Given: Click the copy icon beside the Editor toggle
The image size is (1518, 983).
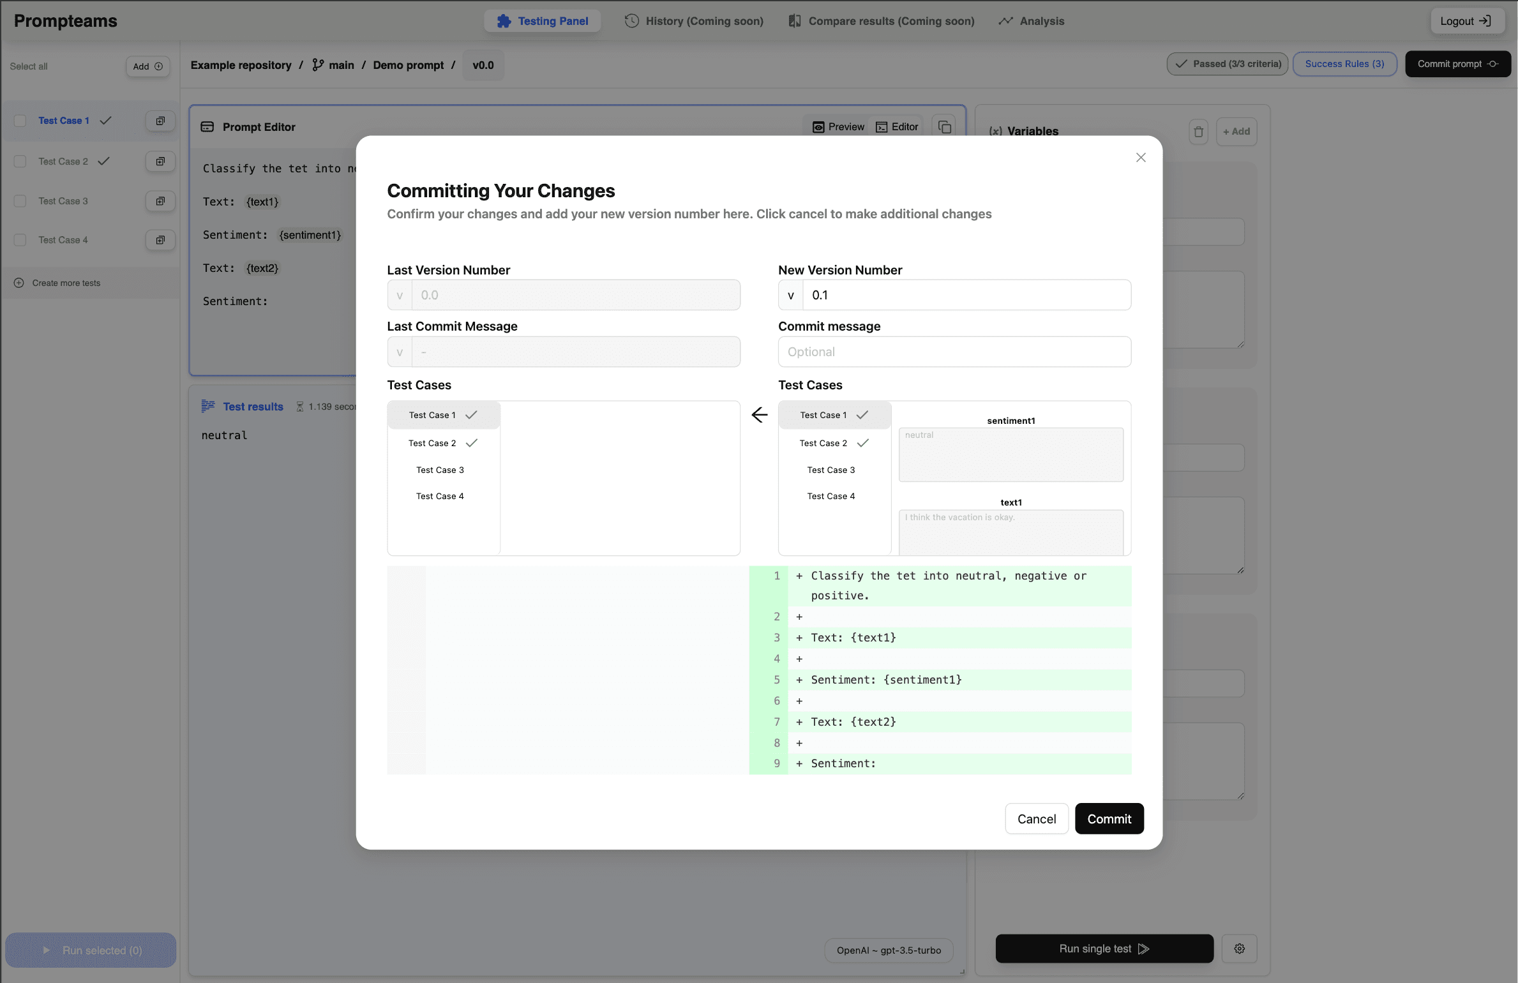Looking at the screenshot, I should [x=945, y=126].
